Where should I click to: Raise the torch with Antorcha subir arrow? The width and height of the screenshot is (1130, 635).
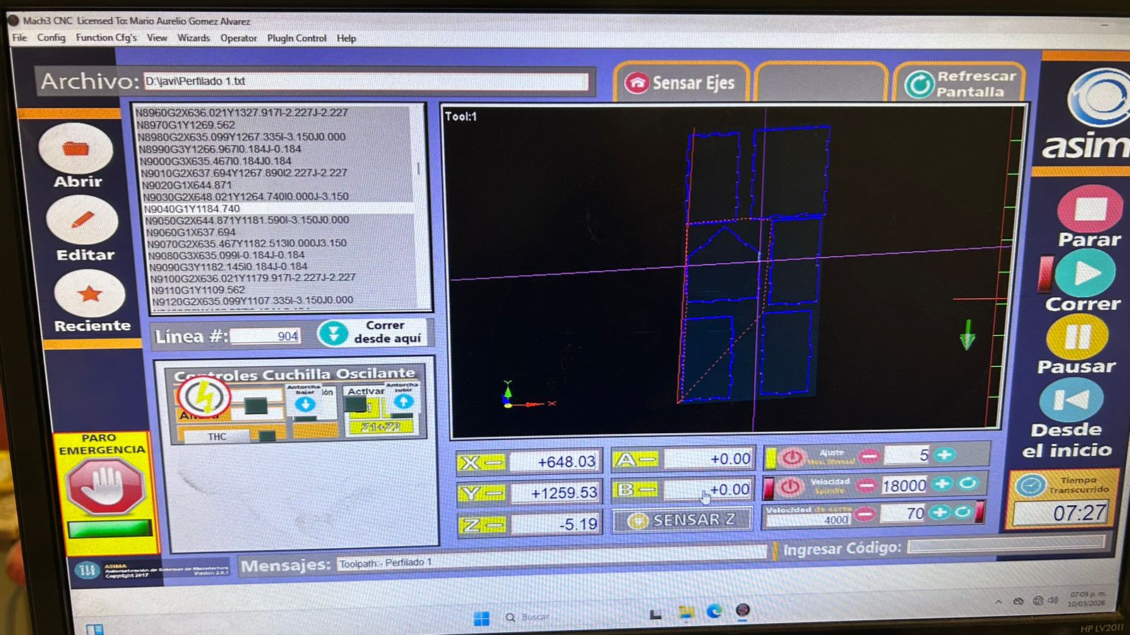coord(403,401)
